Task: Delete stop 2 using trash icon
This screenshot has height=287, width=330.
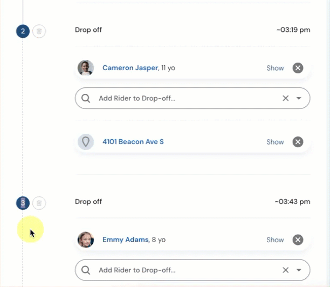Action: (39, 31)
